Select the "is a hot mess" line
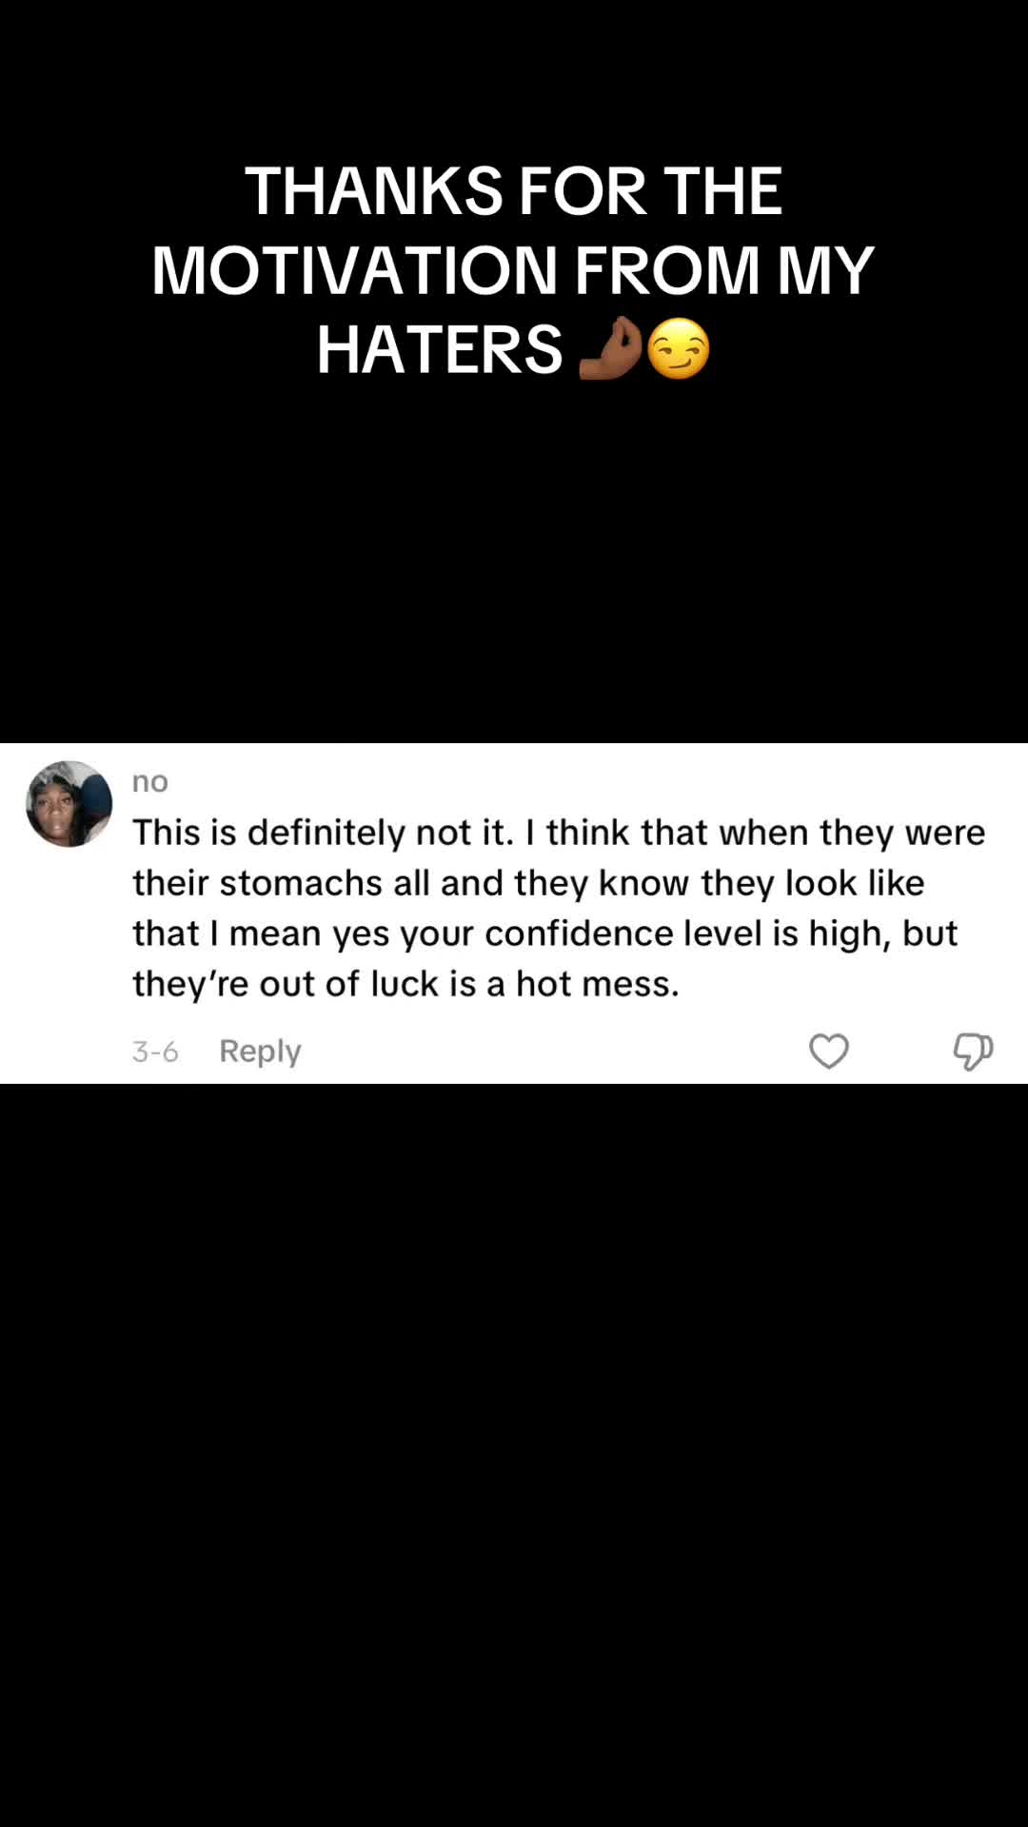This screenshot has width=1028, height=1827. click(x=406, y=984)
